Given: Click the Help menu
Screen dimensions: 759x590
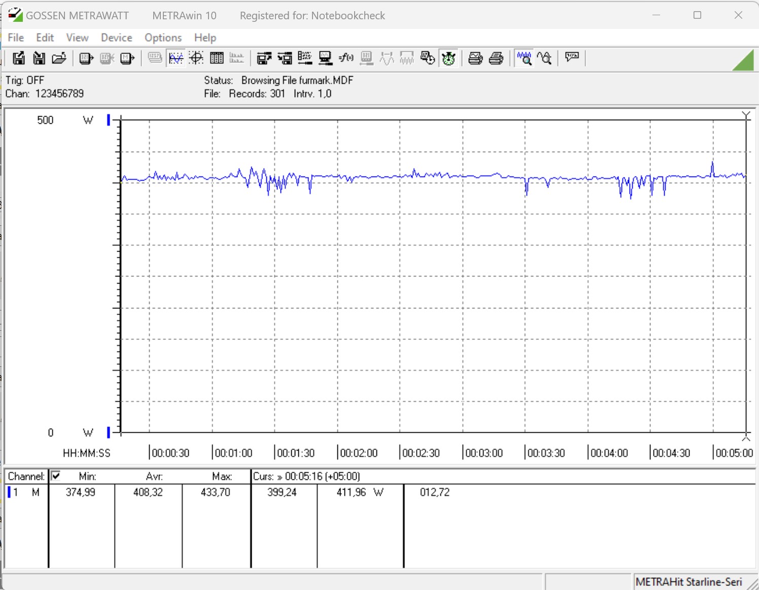Looking at the screenshot, I should (x=205, y=38).
